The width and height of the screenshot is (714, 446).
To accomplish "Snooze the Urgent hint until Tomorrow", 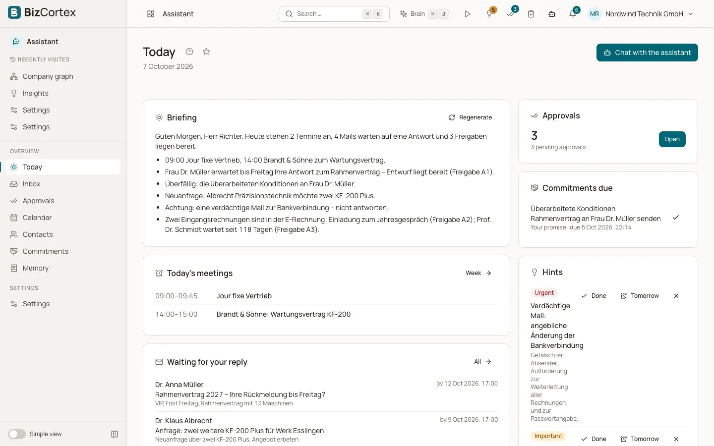I will click(640, 296).
